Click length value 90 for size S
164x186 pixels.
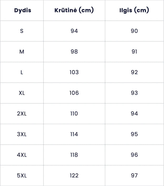tap(134, 31)
